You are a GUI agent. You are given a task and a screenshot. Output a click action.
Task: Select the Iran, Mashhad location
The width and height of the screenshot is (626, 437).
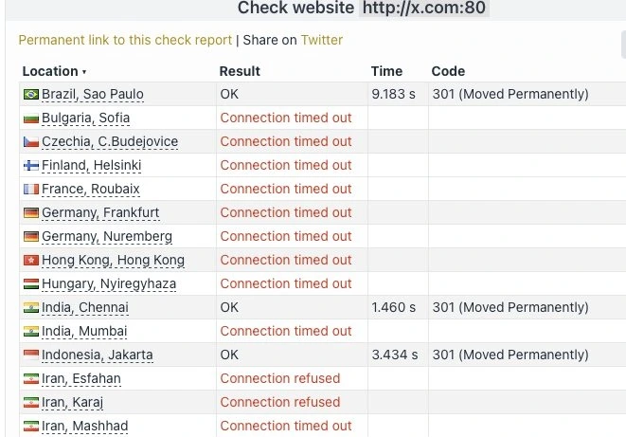coord(84,427)
